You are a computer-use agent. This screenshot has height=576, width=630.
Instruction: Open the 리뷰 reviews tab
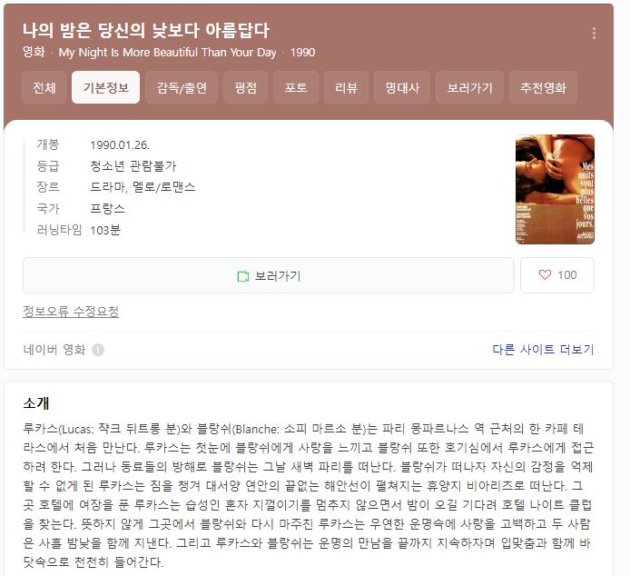pyautogui.click(x=346, y=87)
